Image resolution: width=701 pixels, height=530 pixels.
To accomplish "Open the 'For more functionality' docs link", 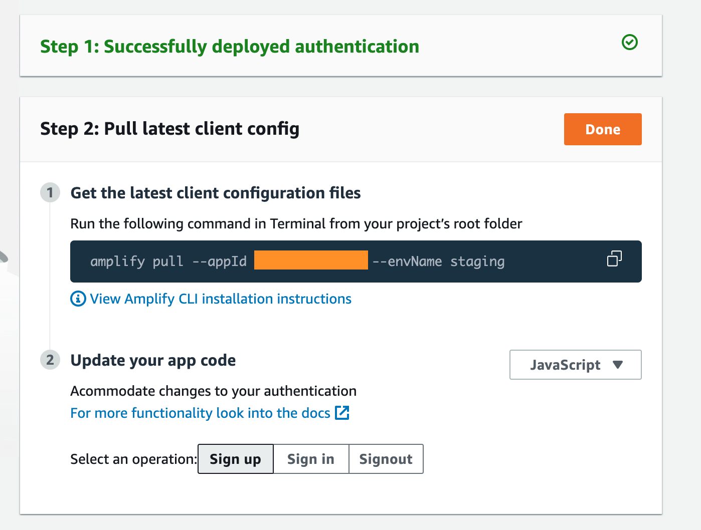I will point(200,413).
